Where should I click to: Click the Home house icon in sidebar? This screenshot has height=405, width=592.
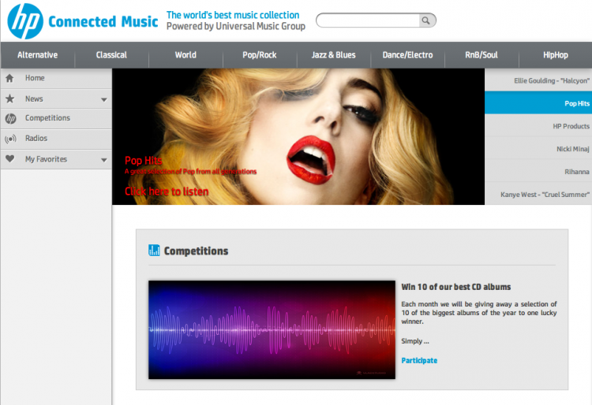(9, 78)
